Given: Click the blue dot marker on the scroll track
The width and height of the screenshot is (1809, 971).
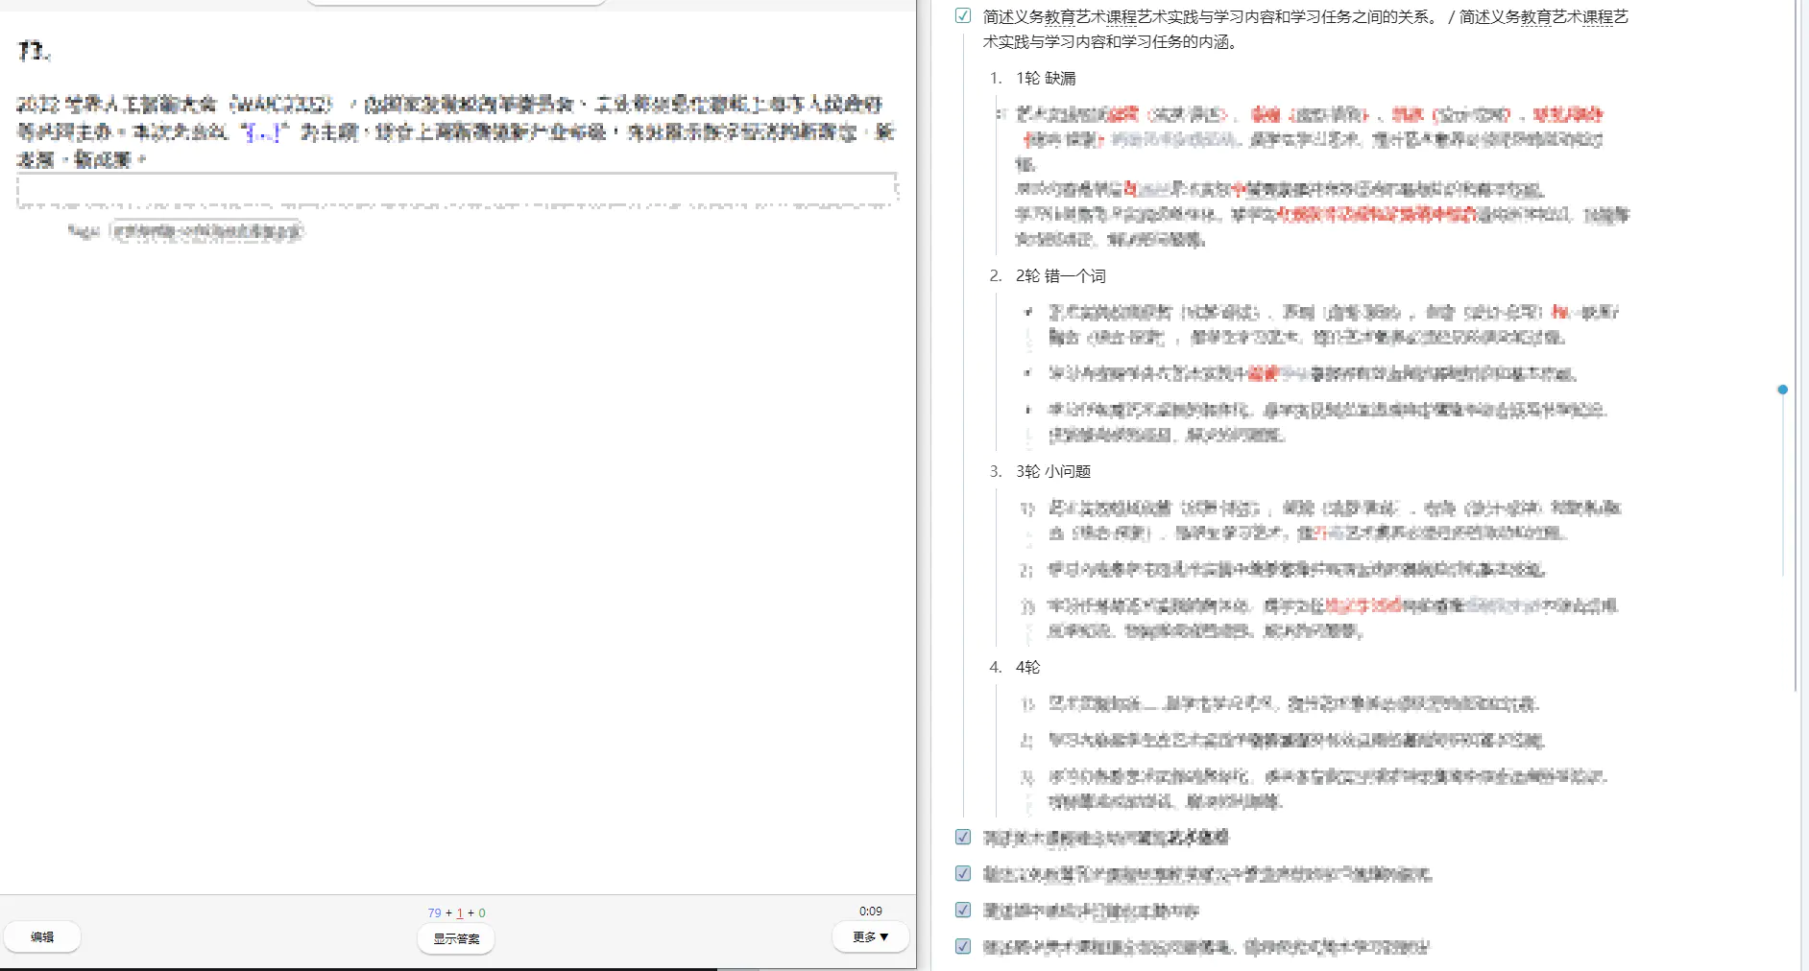Looking at the screenshot, I should 1782,390.
